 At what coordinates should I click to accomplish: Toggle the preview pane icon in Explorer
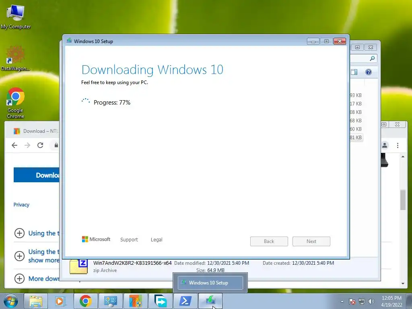click(x=354, y=72)
